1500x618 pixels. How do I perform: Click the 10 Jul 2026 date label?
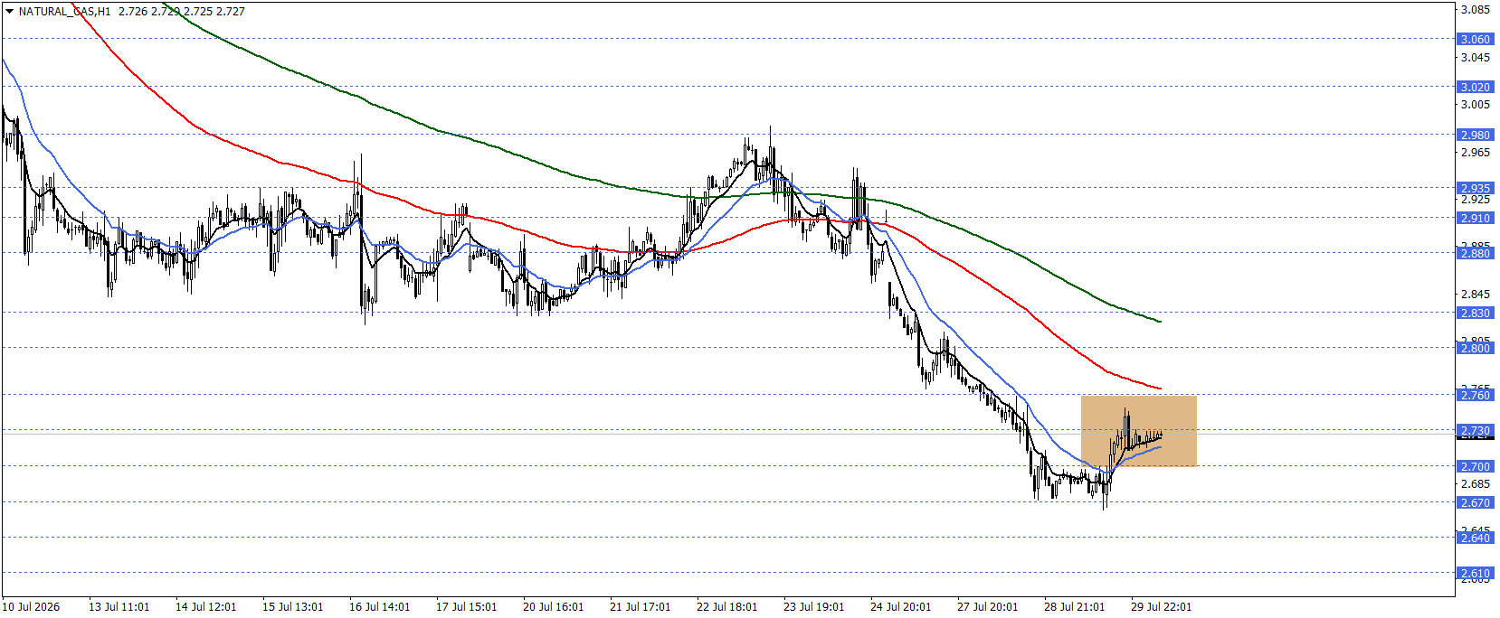[x=32, y=607]
